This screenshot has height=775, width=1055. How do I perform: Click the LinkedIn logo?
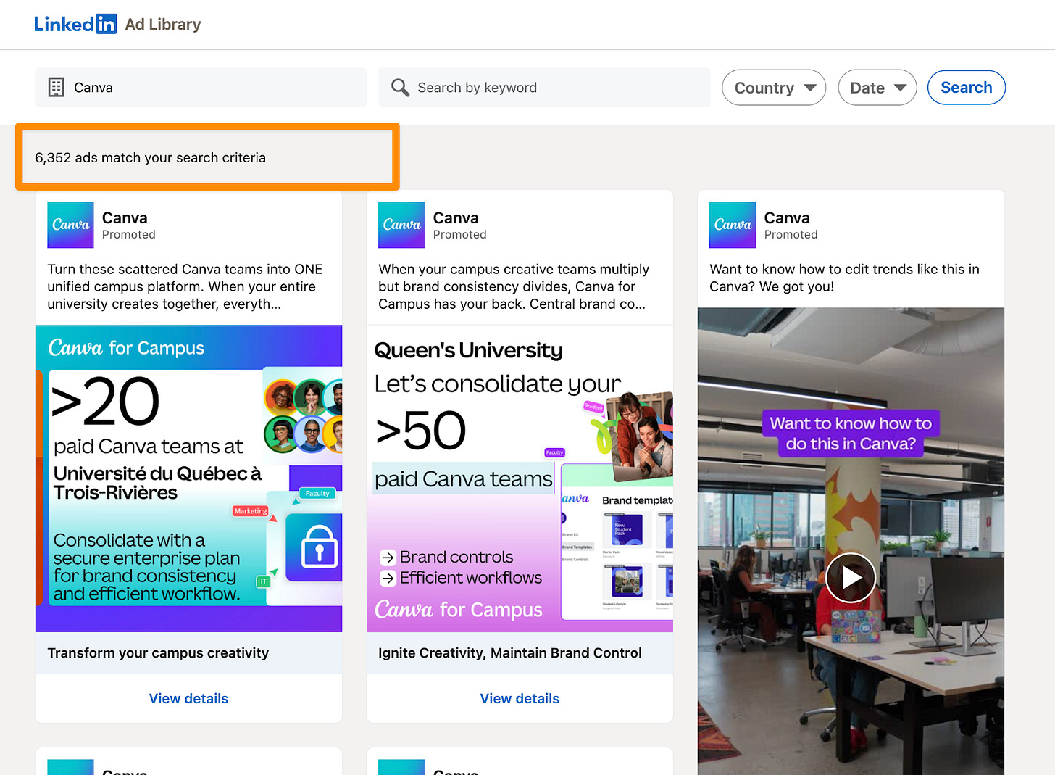tap(75, 24)
